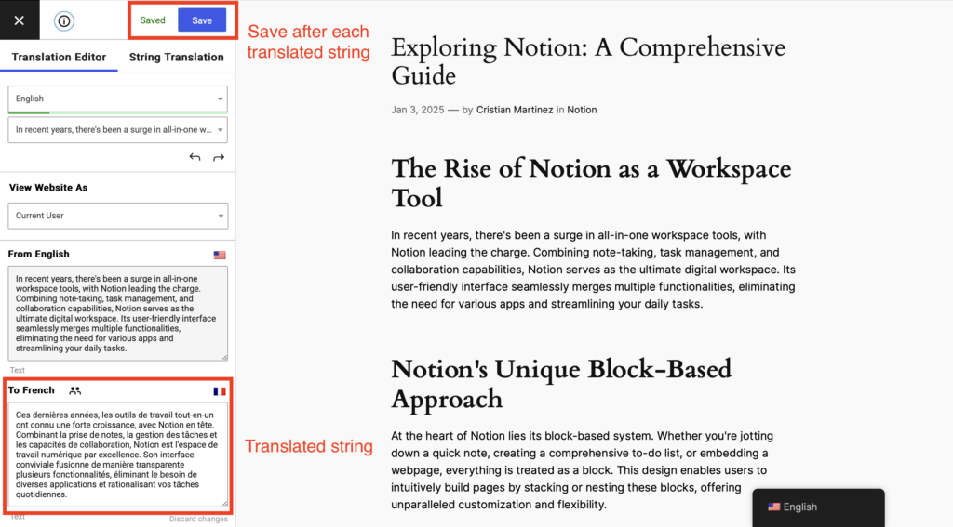Screen dimensions: 953x527
Task: Open the English language switcher at bottom
Action: [x=818, y=507]
